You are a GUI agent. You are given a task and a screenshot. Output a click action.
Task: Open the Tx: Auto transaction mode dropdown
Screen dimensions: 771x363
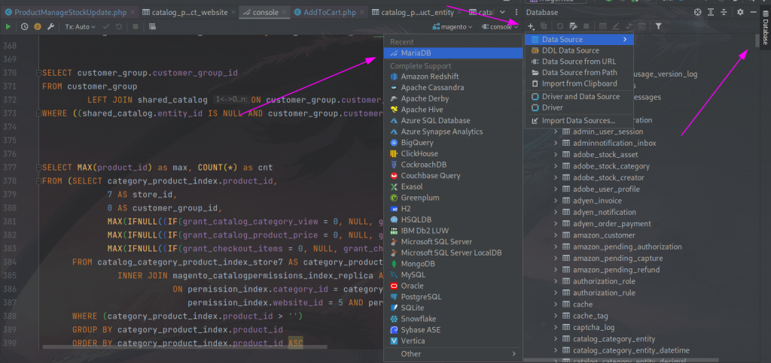(80, 26)
